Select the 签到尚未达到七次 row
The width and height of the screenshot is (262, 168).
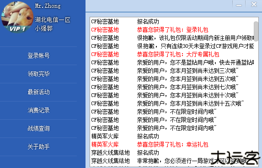[172, 87]
